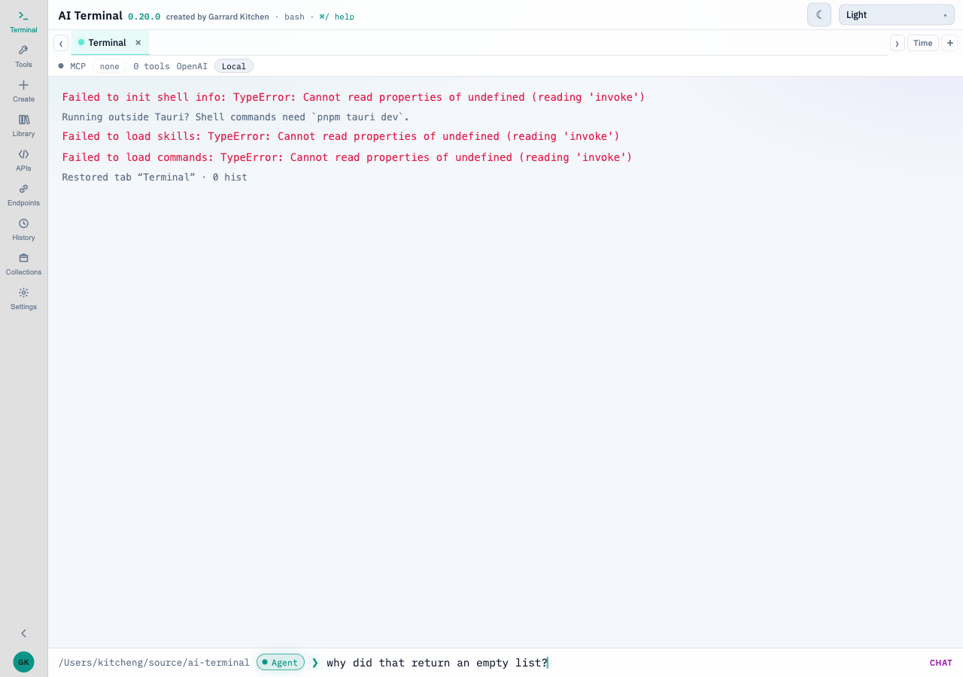Click the CHAT mode label
Viewport: 963px width, 677px height.
coord(940,663)
